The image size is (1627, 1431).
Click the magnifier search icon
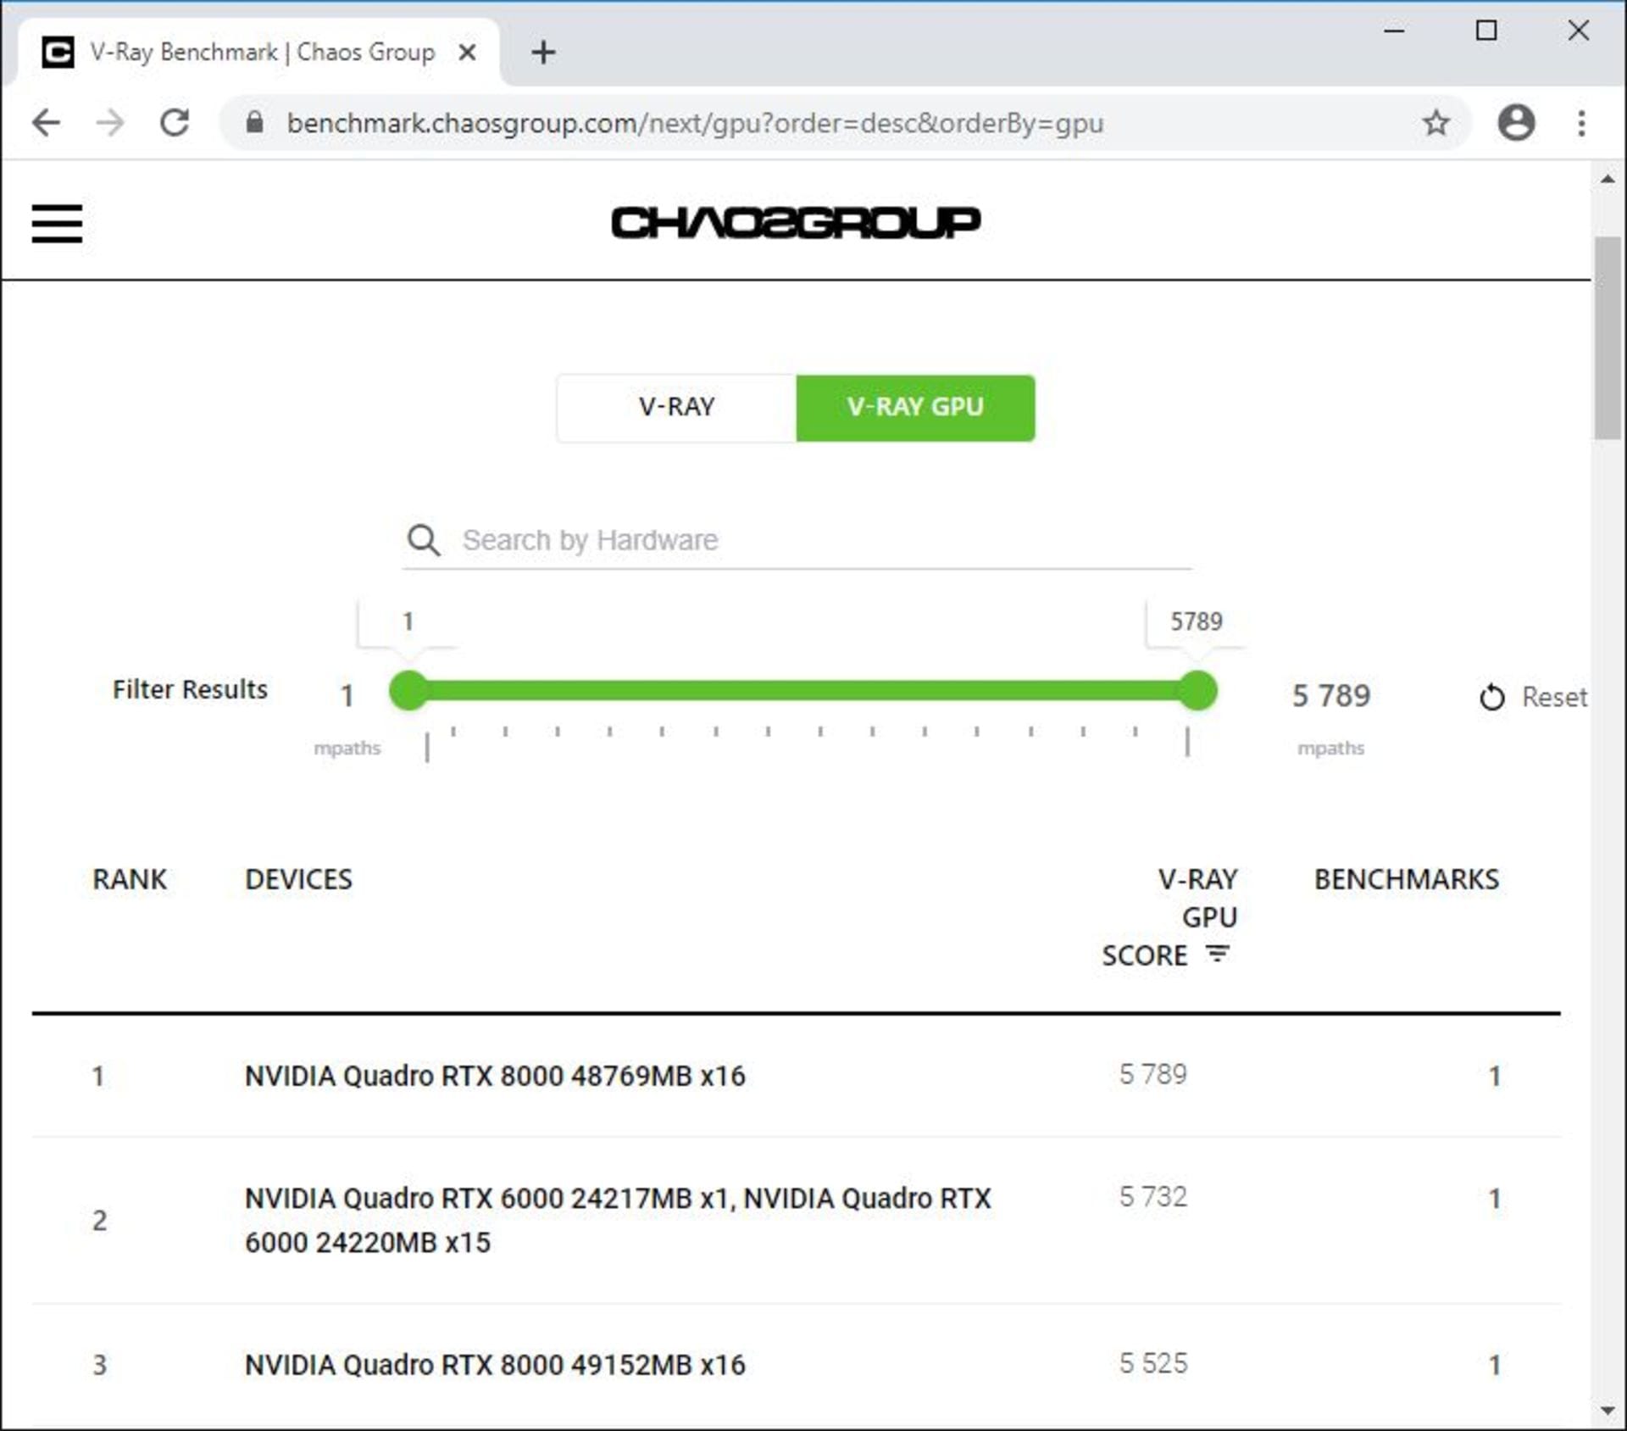424,540
